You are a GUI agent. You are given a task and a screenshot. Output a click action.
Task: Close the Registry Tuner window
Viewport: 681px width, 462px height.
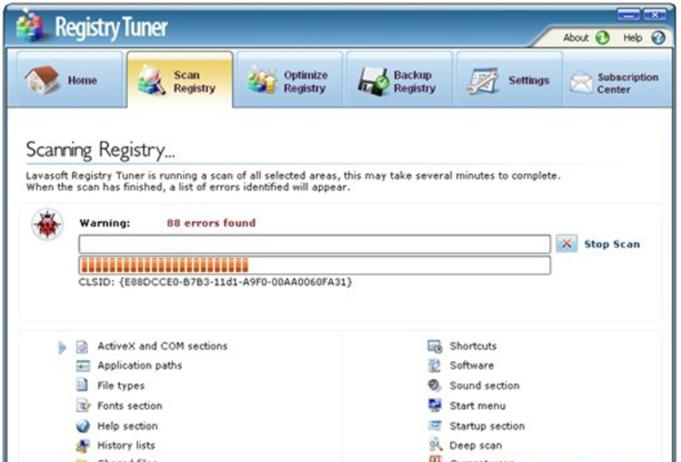(655, 15)
